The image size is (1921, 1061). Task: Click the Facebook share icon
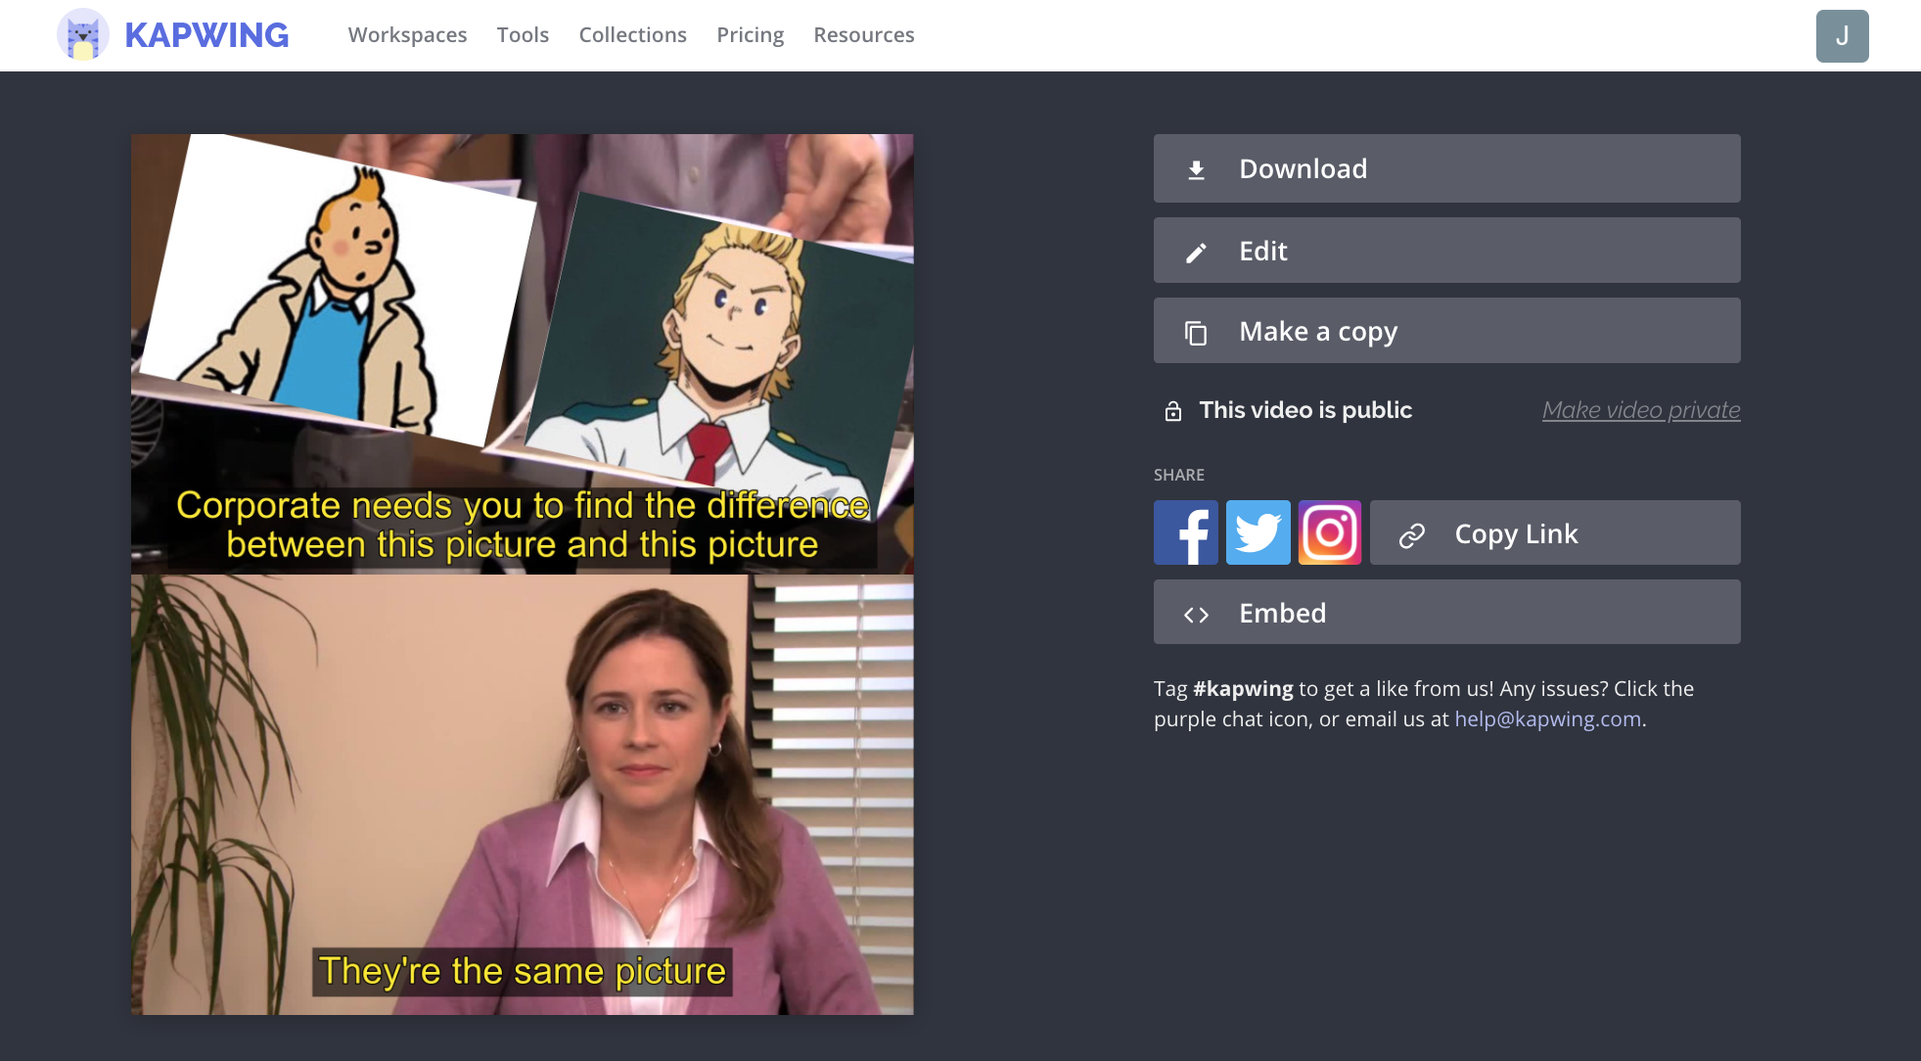[x=1186, y=533]
